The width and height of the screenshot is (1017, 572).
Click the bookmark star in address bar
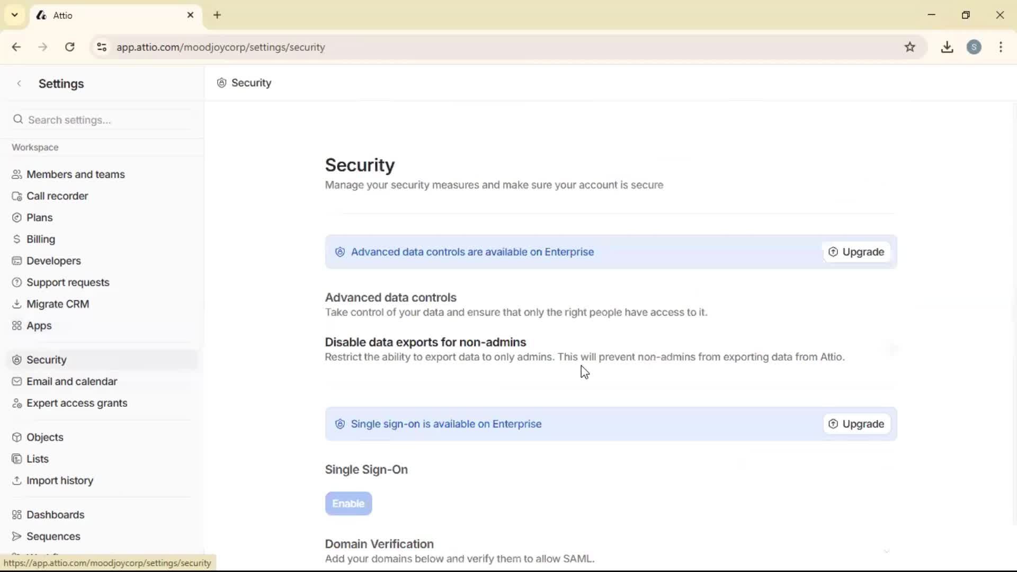[911, 47]
